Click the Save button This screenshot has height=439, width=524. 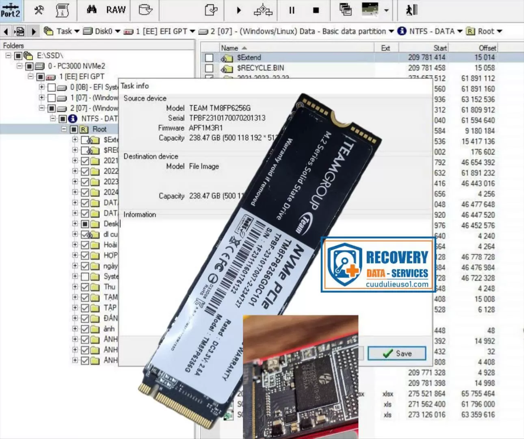tap(397, 354)
